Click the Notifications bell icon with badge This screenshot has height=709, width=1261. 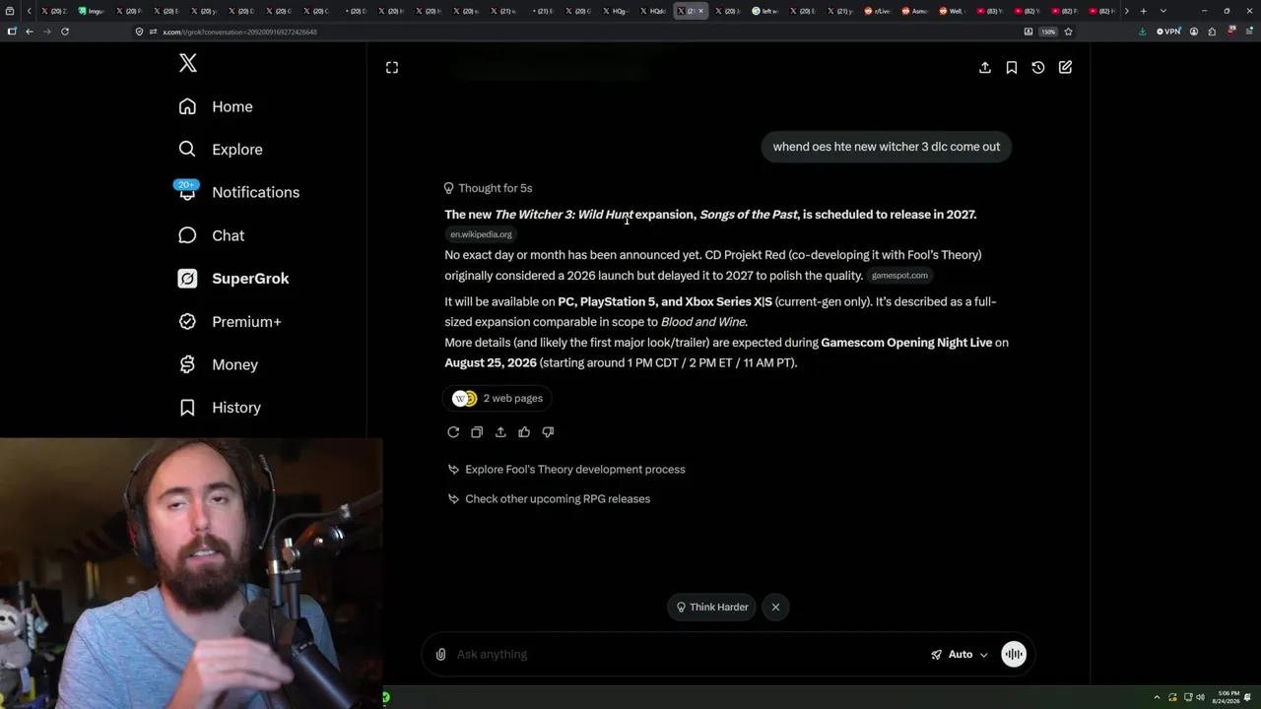click(187, 191)
